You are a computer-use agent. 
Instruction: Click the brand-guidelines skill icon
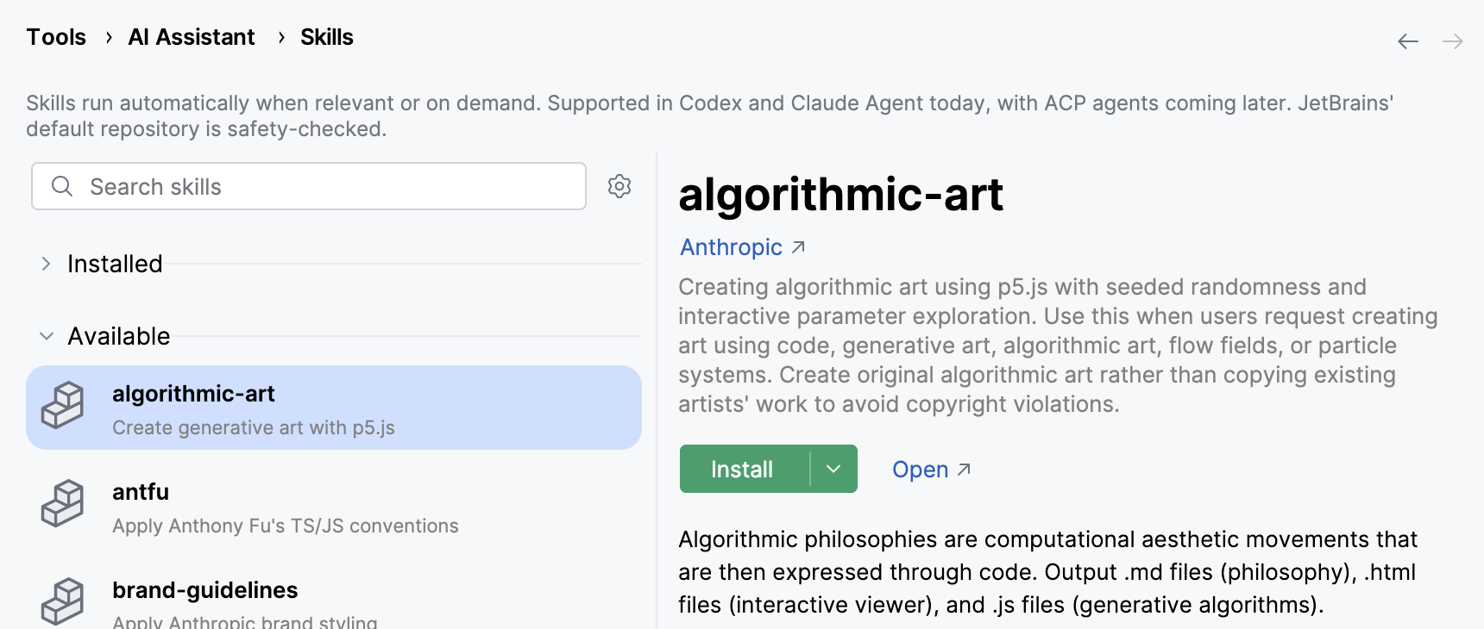point(63,601)
